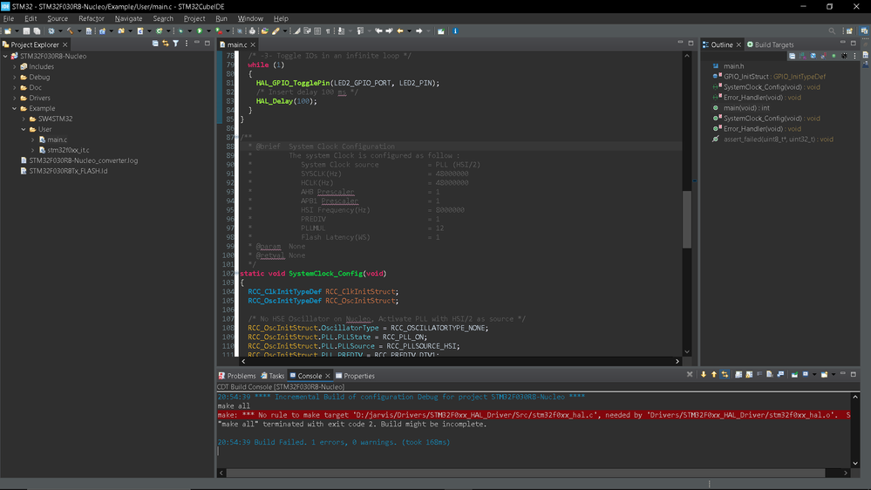Click the Next Annotation toolbar icon

341,31
